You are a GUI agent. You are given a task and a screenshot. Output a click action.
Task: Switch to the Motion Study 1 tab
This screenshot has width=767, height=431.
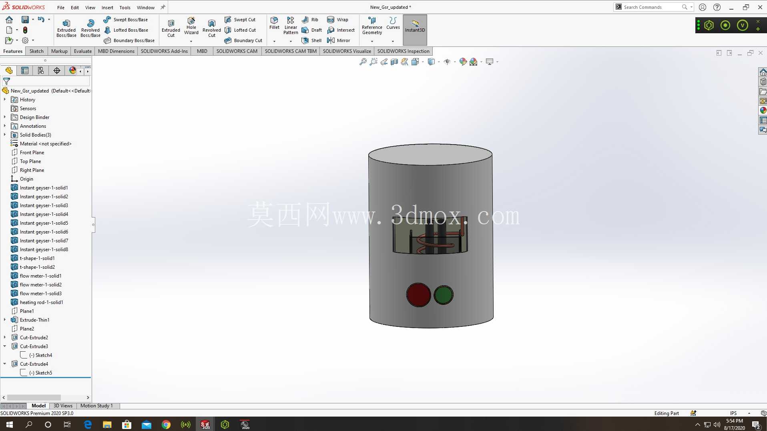(x=96, y=406)
